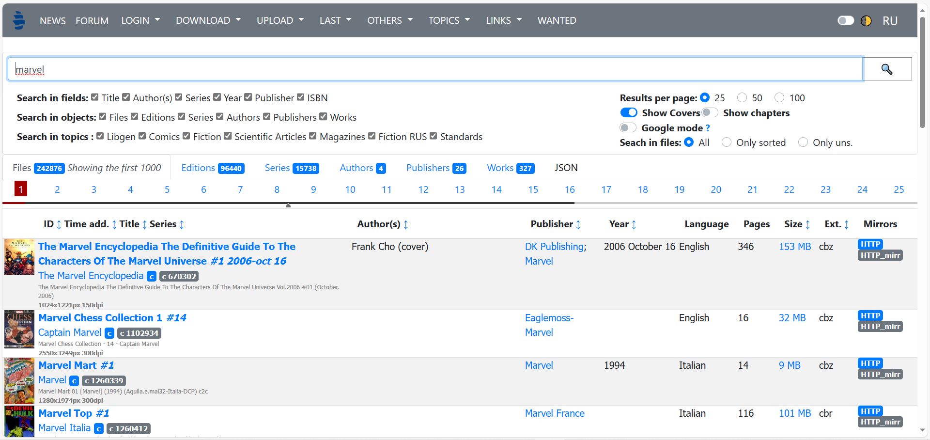The width and height of the screenshot is (930, 440).
Task: Open Marvel Chess Collection 1 #14 link
Action: click(x=112, y=318)
